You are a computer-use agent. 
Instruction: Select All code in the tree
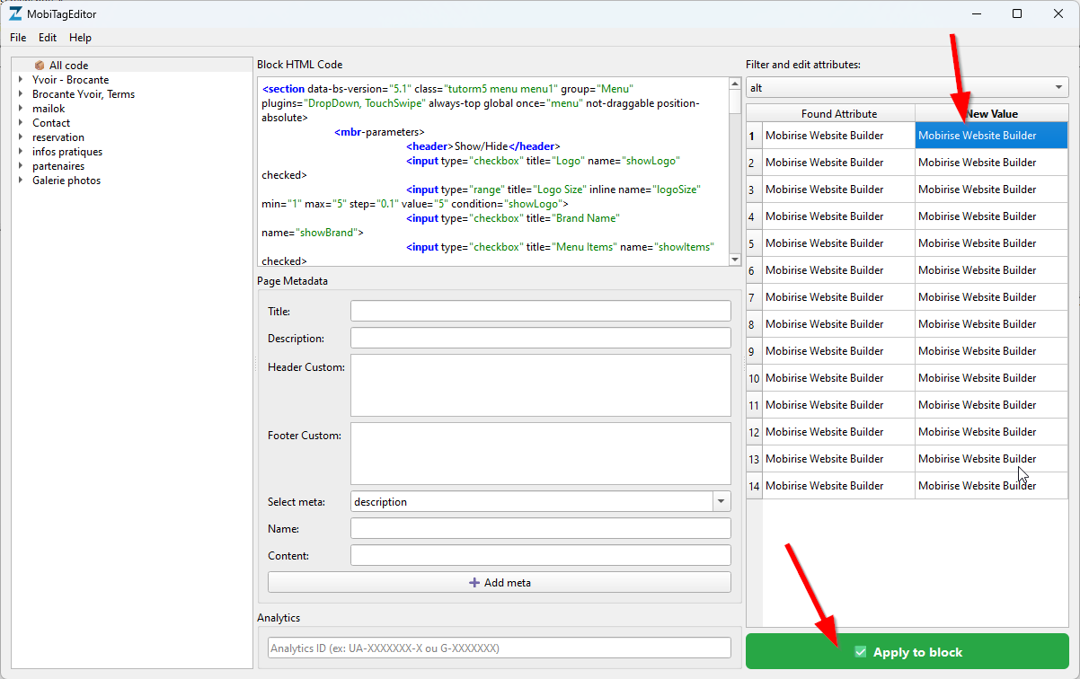tap(69, 66)
